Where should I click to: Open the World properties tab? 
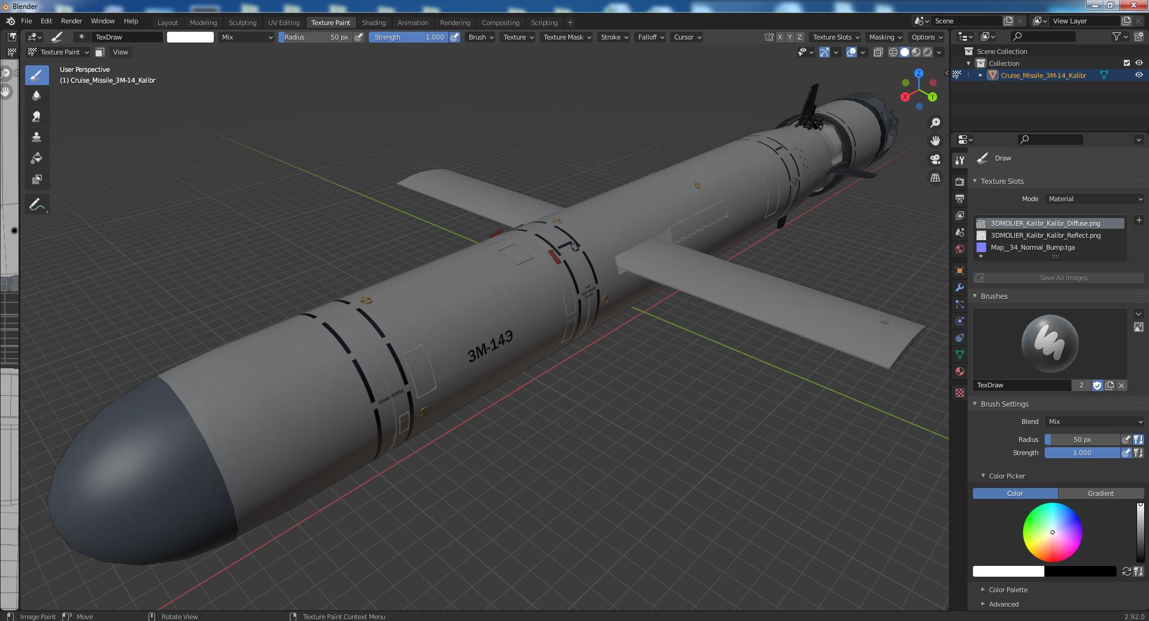[960, 249]
